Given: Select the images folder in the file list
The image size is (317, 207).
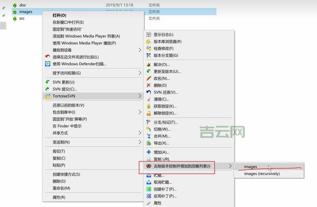Looking at the screenshot, I should click(114, 12).
